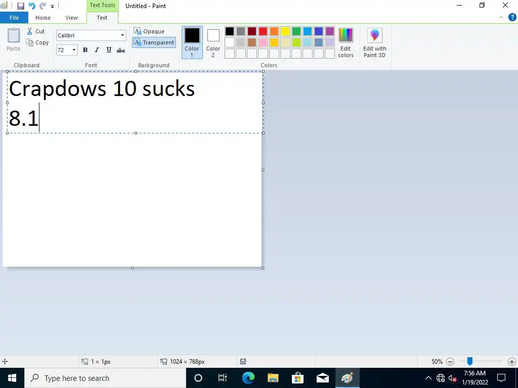
Task: Open the Windows Start menu
Action: click(12, 378)
